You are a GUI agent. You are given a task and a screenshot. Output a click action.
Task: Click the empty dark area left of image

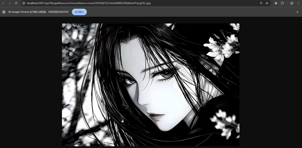pyautogui.click(x=29, y=82)
